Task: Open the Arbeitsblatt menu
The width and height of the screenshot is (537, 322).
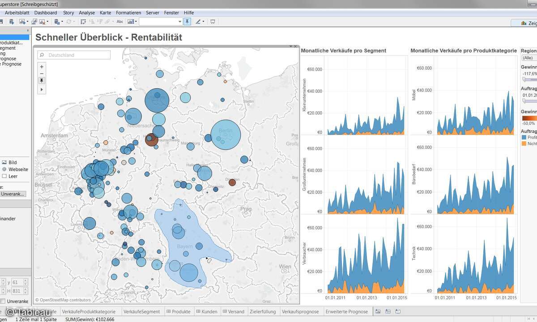Action: (x=17, y=13)
